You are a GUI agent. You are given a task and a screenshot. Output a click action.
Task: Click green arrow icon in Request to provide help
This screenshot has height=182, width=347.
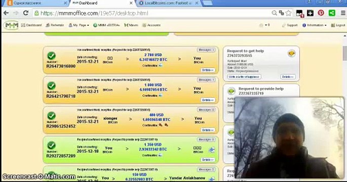tap(232, 91)
